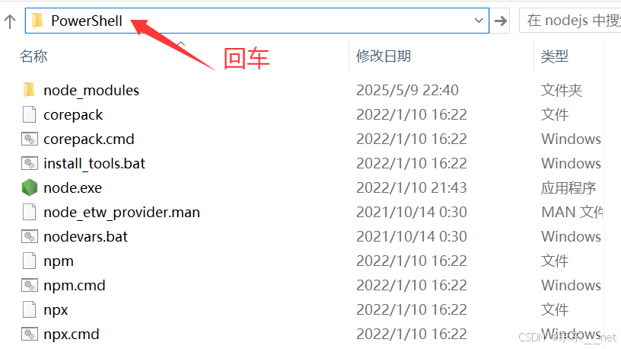Select the npm file without extension
The width and height of the screenshot is (621, 349).
[59, 261]
